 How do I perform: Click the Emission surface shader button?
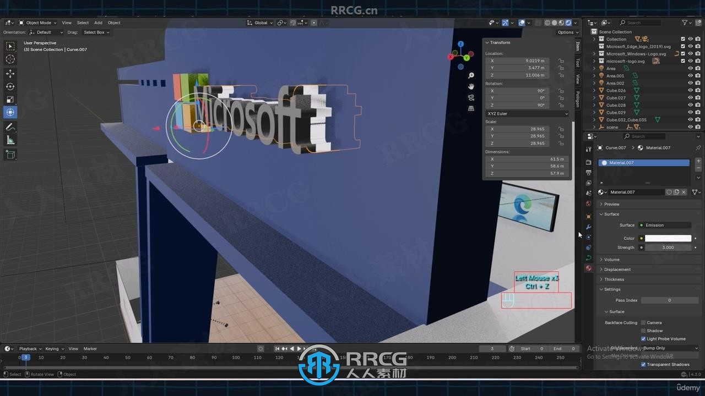(x=665, y=225)
